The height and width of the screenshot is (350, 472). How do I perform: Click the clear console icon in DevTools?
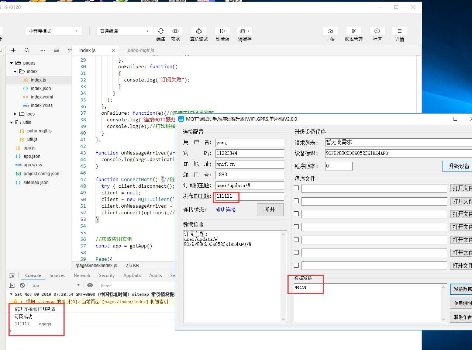[x=23, y=285]
